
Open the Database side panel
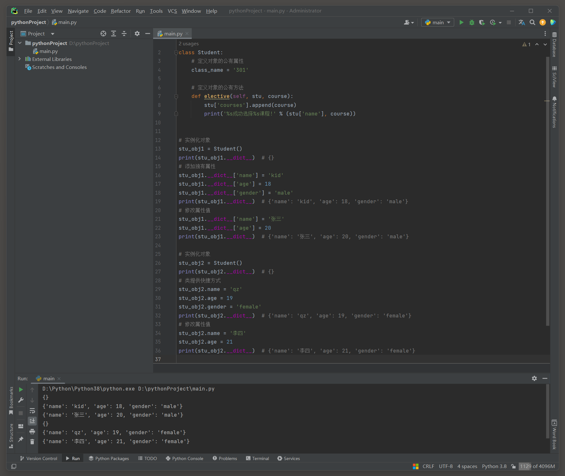pyautogui.click(x=554, y=44)
